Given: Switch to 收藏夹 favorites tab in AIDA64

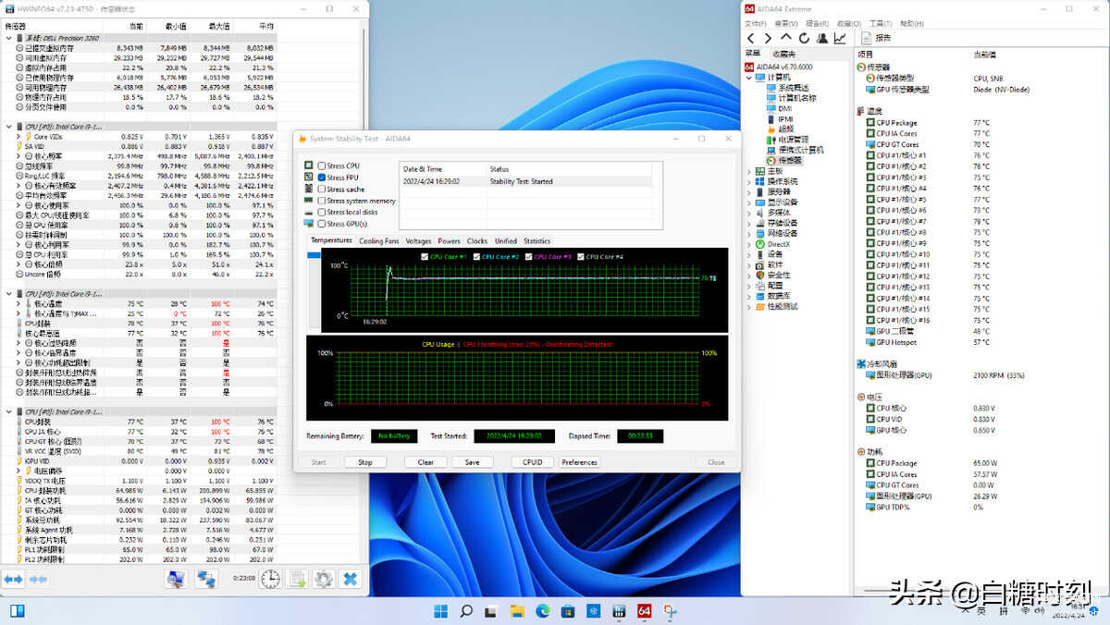Looking at the screenshot, I should pos(783,54).
